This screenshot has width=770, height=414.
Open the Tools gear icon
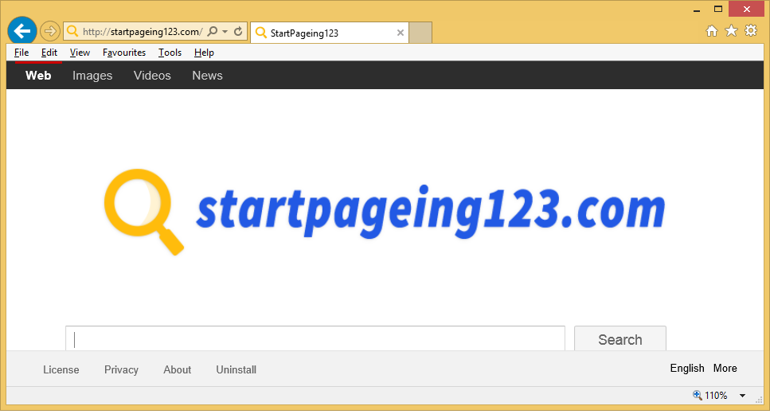tap(750, 31)
